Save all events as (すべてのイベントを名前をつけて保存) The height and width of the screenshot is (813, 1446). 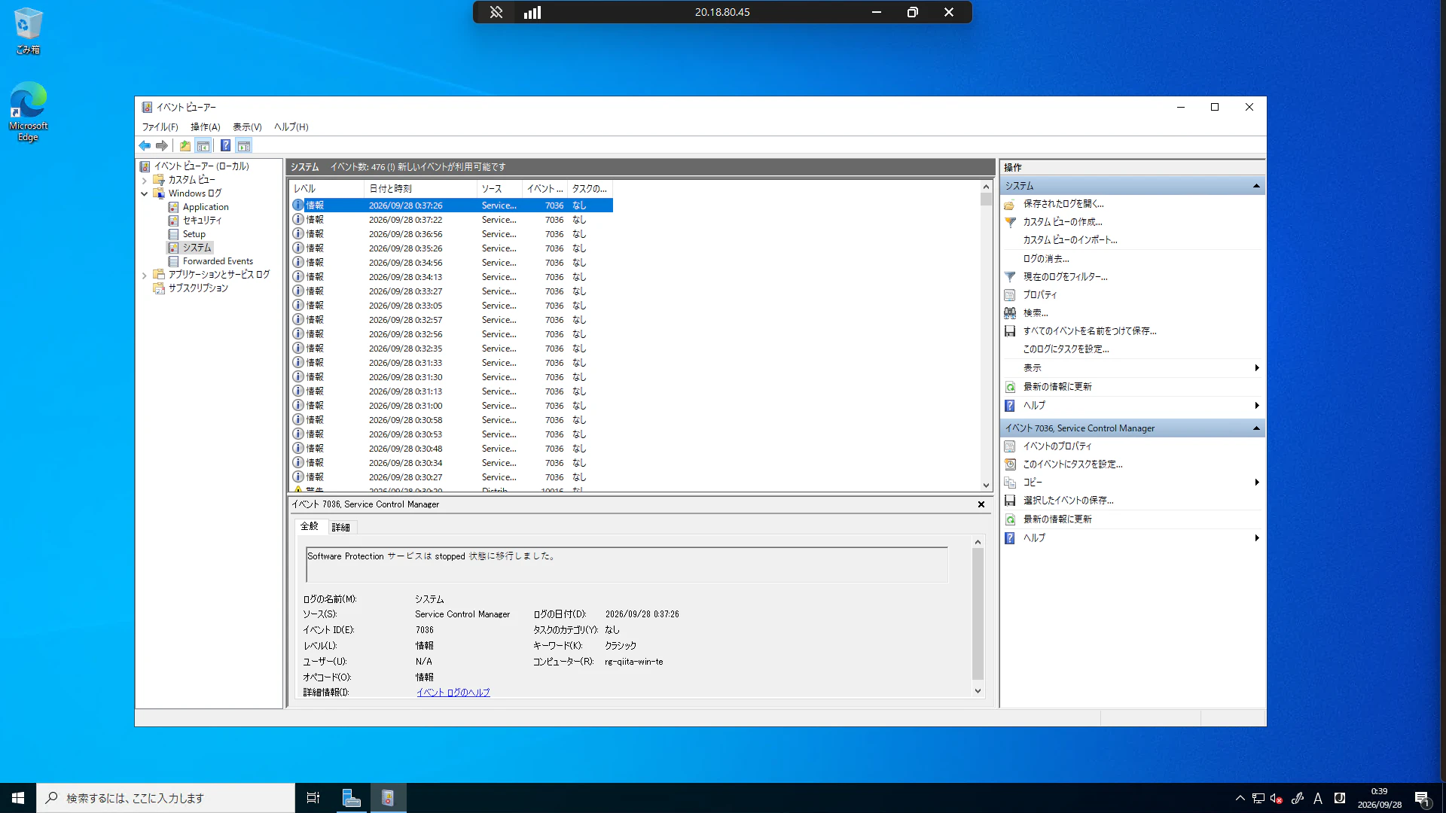[x=1089, y=331]
